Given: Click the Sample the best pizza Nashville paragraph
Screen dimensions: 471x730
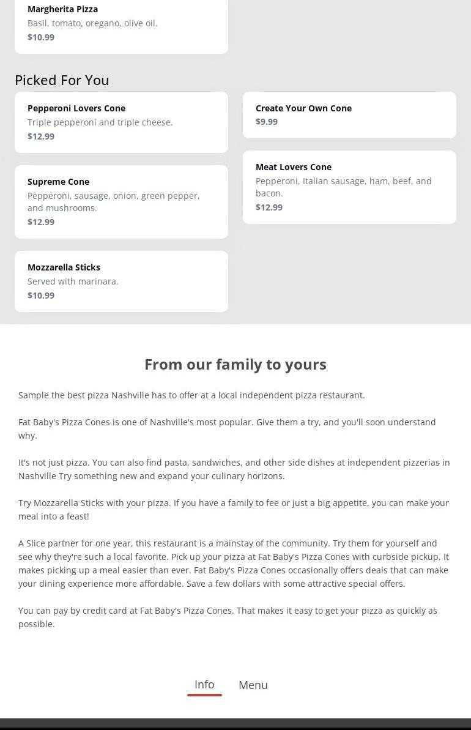Looking at the screenshot, I should click(191, 395).
